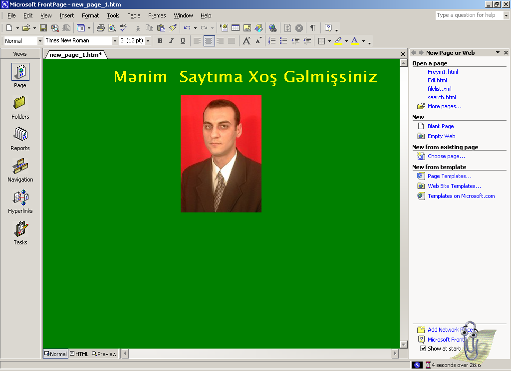Click the Undo arrow icon
This screenshot has width=511, height=371.
click(187, 28)
